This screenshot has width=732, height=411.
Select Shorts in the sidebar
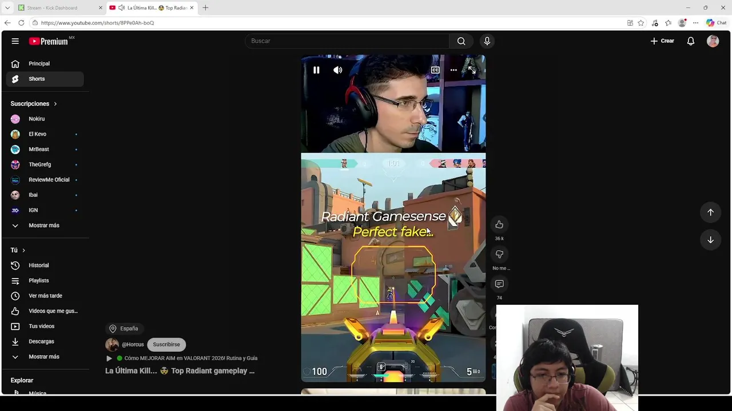[x=45, y=79]
